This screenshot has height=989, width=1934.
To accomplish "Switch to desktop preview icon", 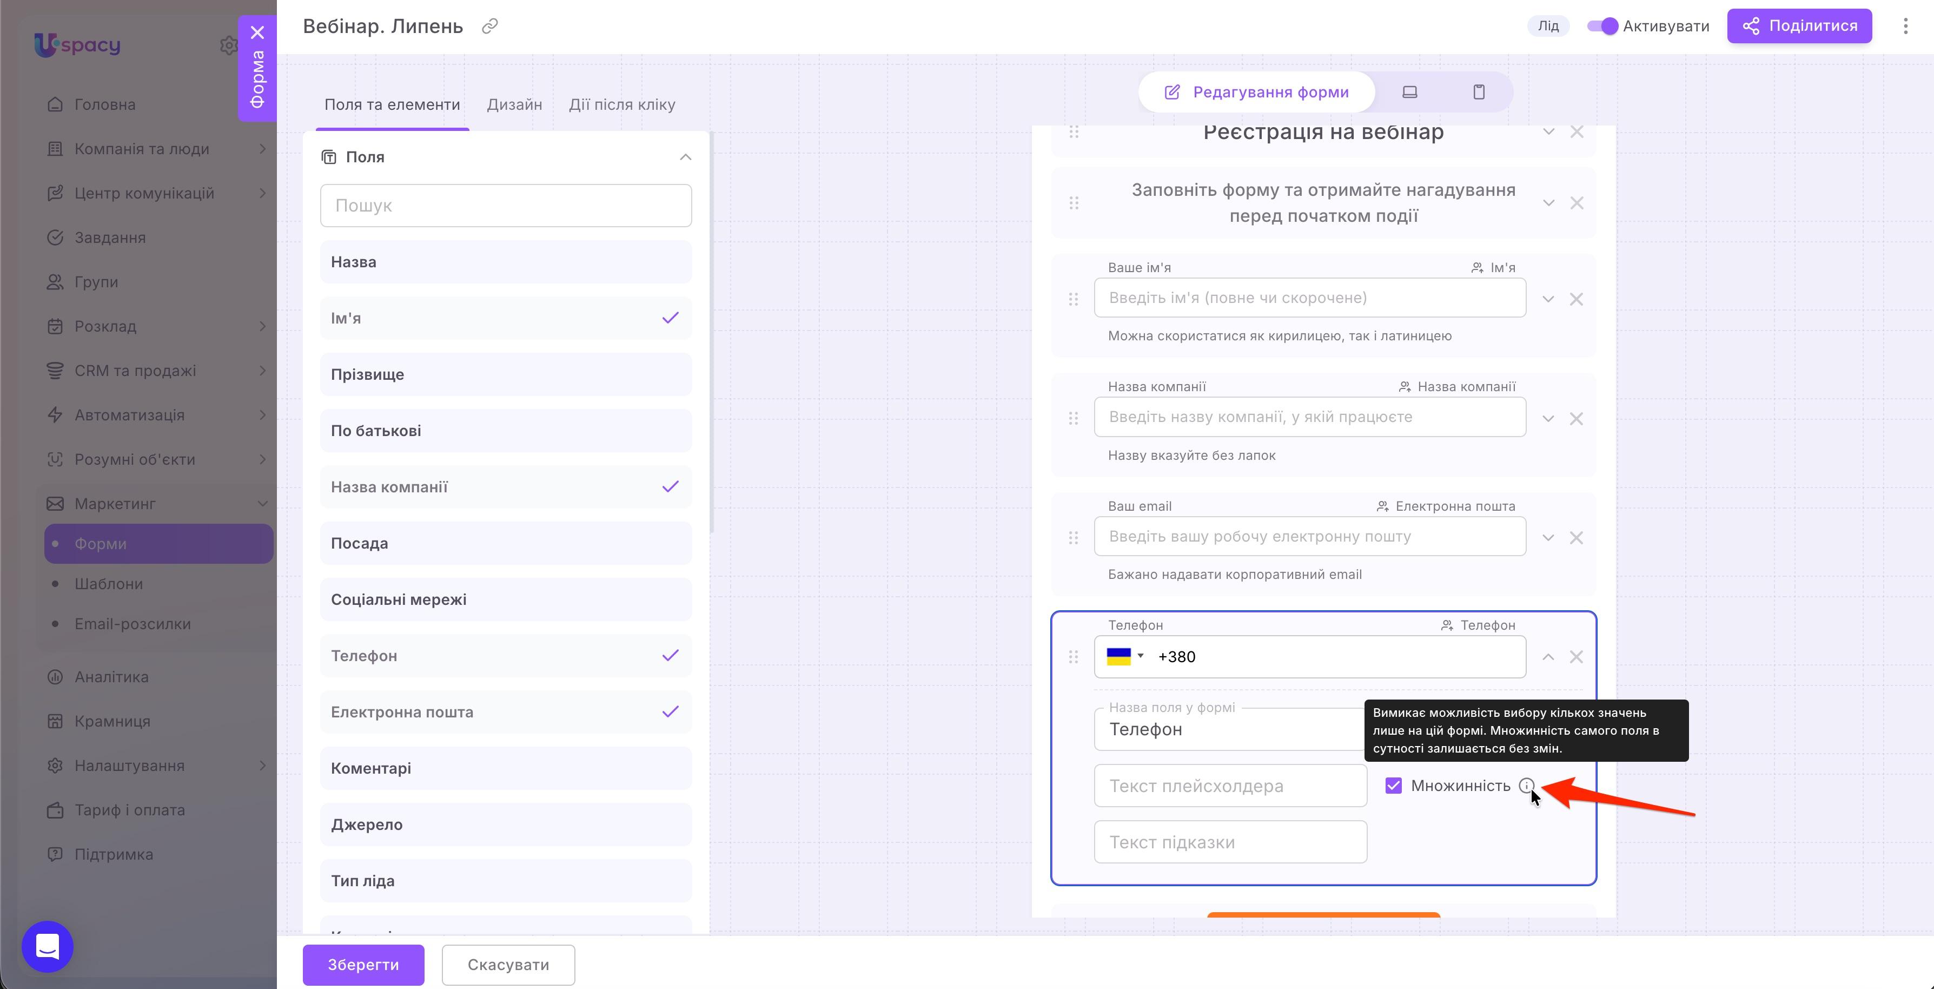I will [x=1409, y=91].
